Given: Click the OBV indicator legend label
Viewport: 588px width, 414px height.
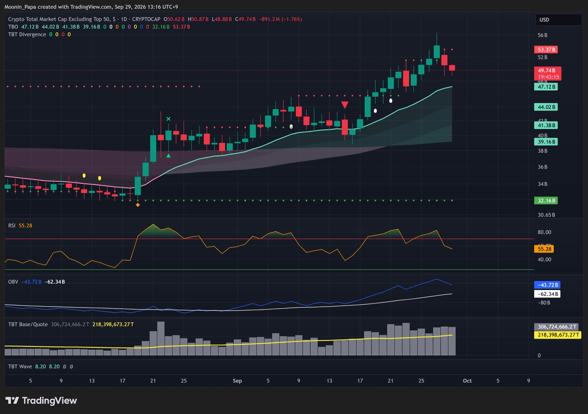Looking at the screenshot, I should click(13, 282).
